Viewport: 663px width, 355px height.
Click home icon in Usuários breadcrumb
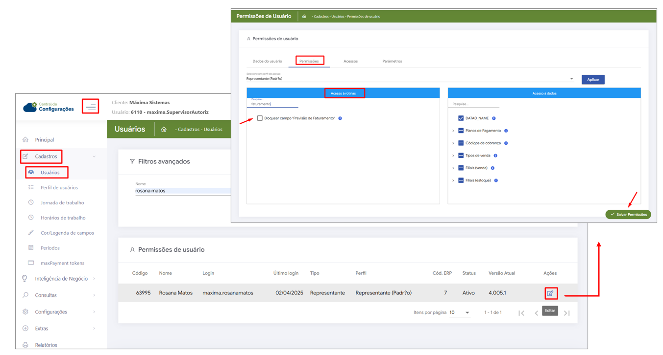point(164,130)
